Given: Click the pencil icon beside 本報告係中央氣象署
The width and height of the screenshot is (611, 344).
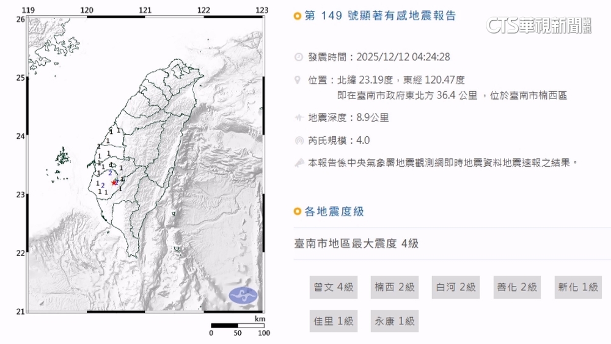Looking at the screenshot, I should pyautogui.click(x=299, y=163).
